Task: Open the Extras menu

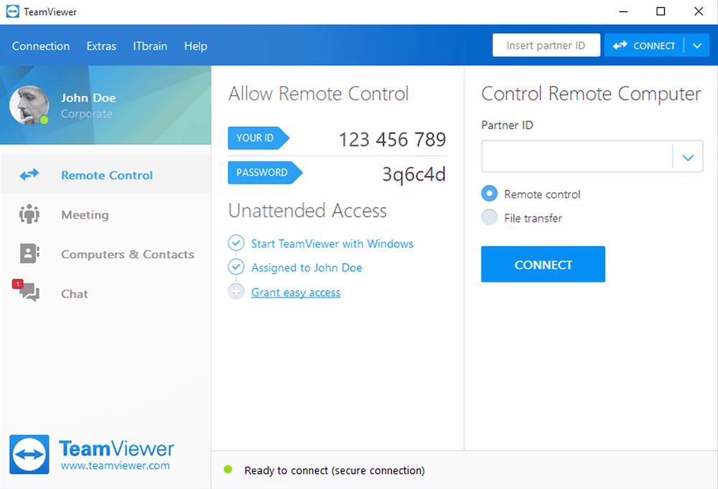Action: pyautogui.click(x=101, y=46)
